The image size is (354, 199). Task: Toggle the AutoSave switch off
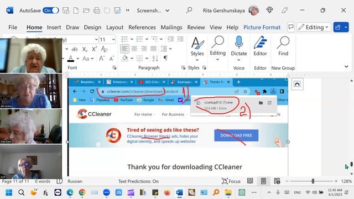pyautogui.click(x=51, y=11)
